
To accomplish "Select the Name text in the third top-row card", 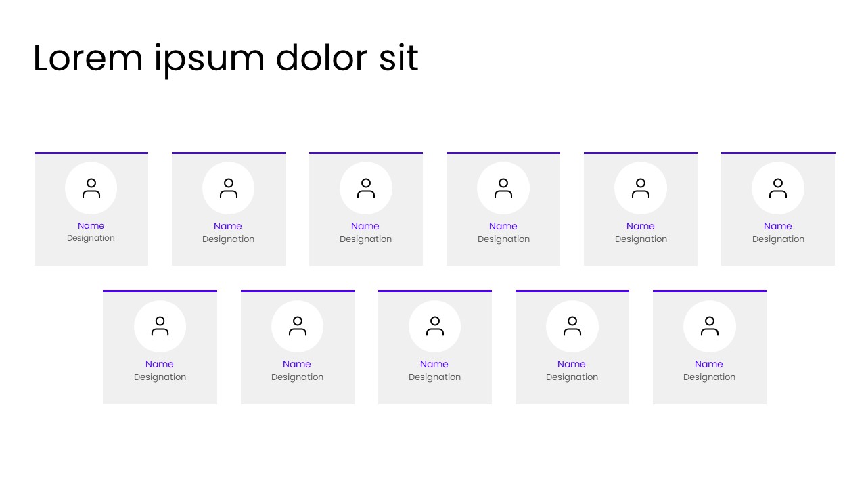I will [365, 226].
